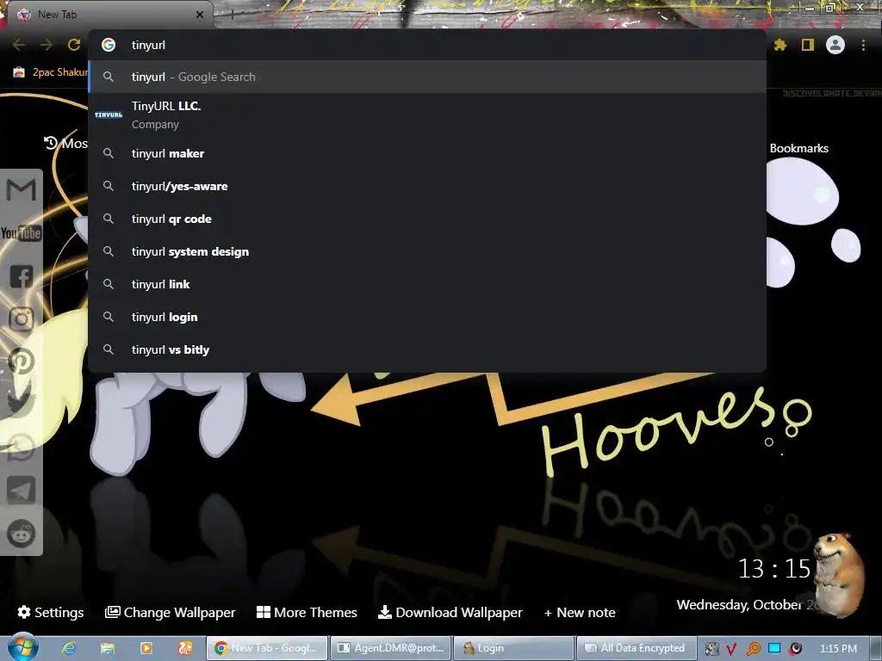Click Download Wallpaper
Screen dimensions: 882x661
point(450,612)
